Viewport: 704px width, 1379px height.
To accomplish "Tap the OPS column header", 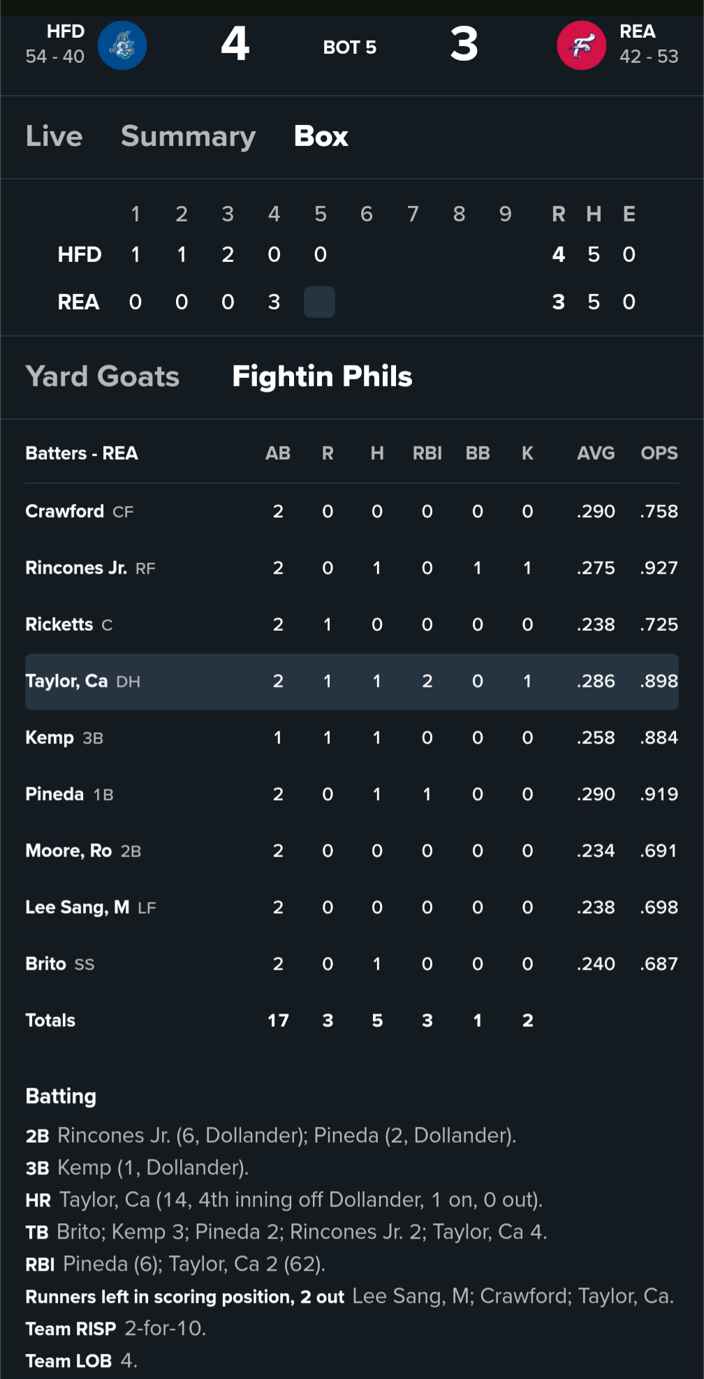I will pos(659,453).
